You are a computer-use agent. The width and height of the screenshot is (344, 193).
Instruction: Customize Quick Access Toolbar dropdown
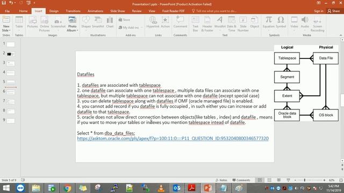[34, 3]
